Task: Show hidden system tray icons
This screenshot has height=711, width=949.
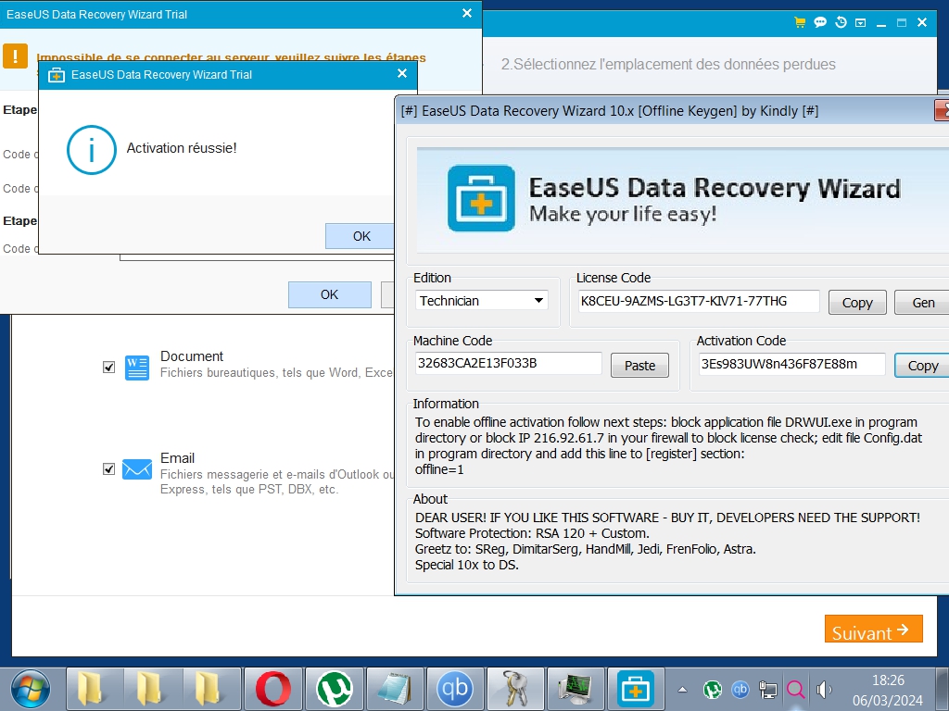Action: click(x=683, y=690)
